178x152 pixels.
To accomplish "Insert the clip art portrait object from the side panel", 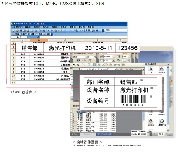I will tap(150, 122).
